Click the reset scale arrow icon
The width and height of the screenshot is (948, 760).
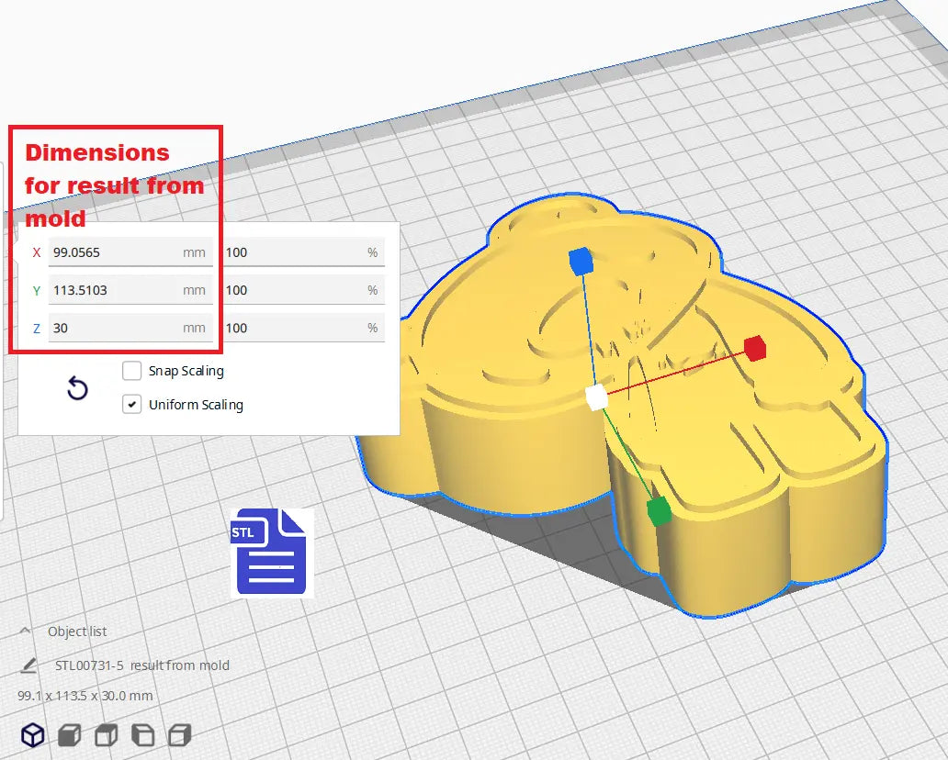pos(78,389)
